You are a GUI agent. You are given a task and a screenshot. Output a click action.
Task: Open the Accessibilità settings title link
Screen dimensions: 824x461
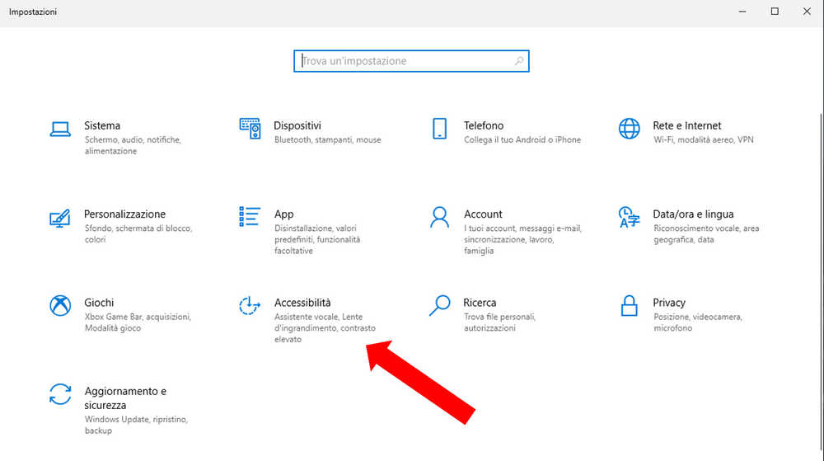[302, 303]
